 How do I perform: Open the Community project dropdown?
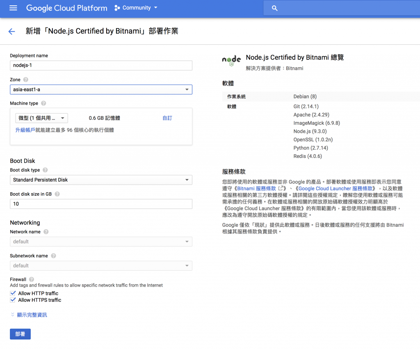pyautogui.click(x=136, y=8)
